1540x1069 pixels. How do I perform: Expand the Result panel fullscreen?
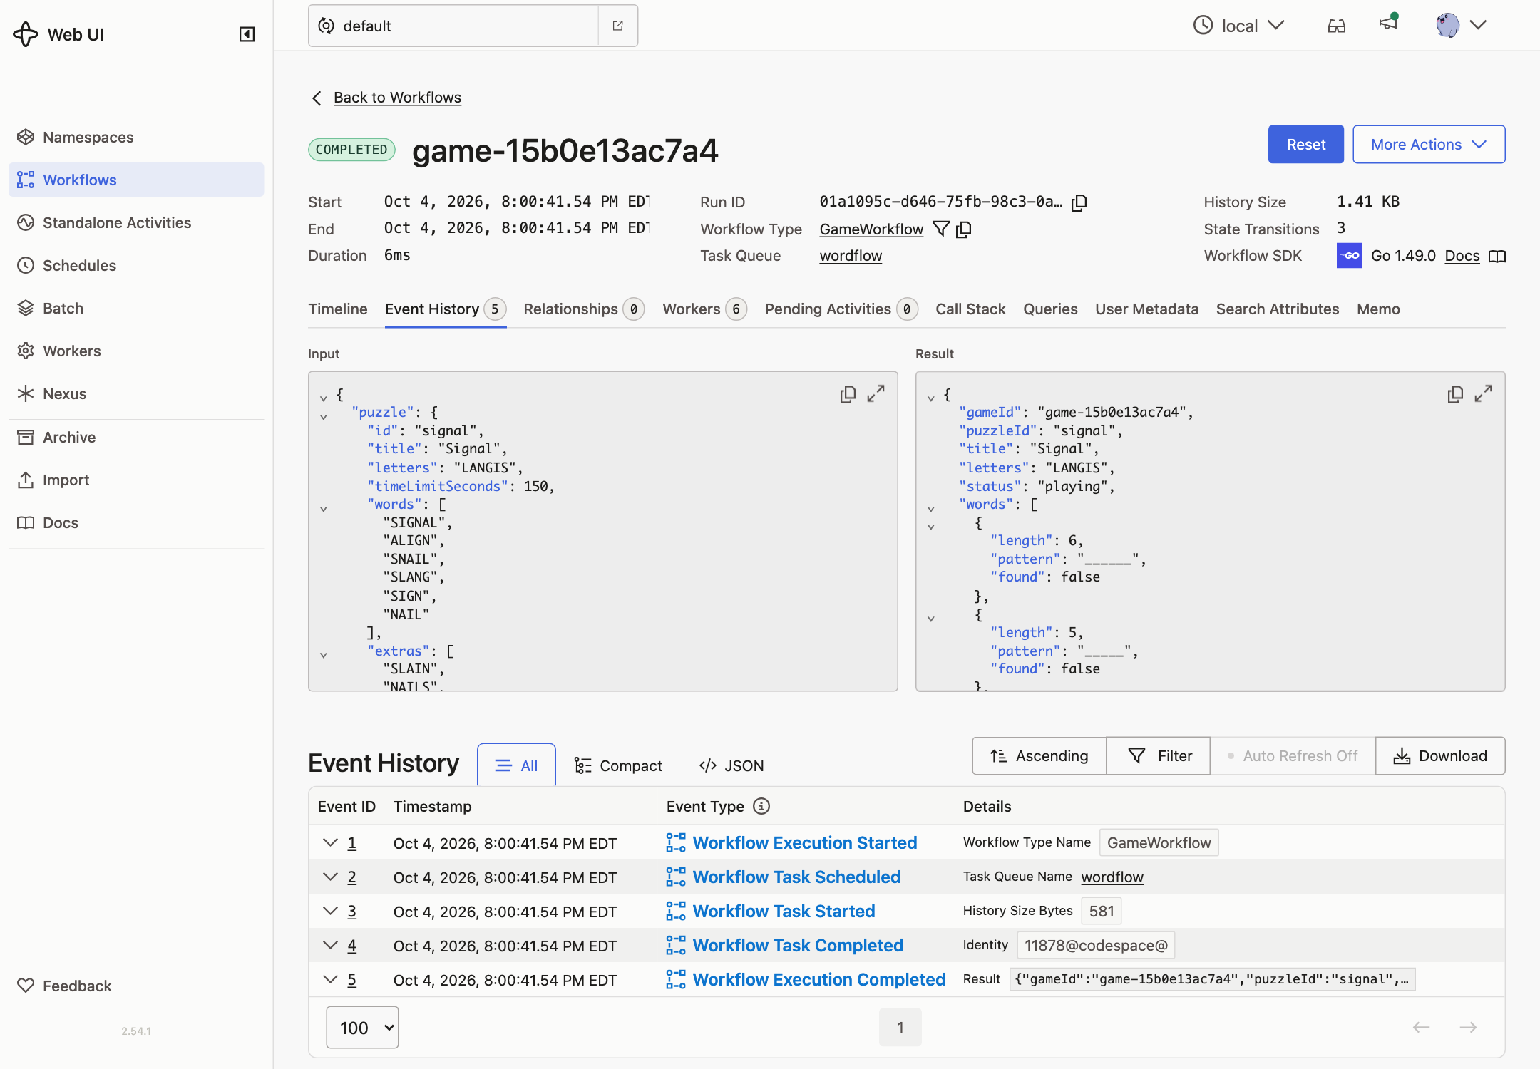click(1484, 393)
